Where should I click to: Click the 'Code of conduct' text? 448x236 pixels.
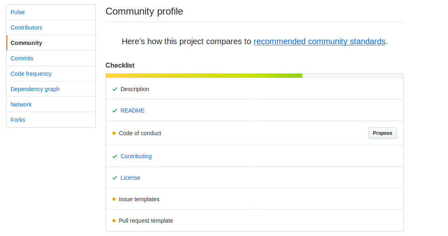tap(140, 134)
